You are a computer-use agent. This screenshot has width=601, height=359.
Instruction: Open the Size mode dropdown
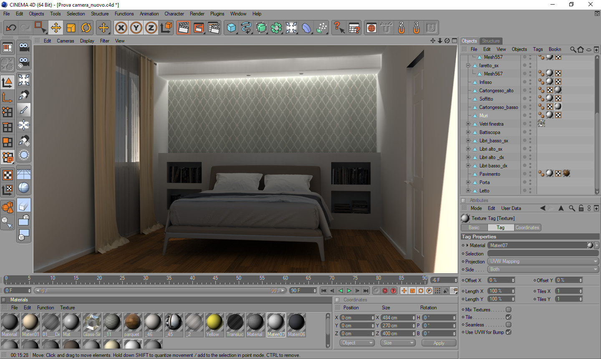pos(398,343)
